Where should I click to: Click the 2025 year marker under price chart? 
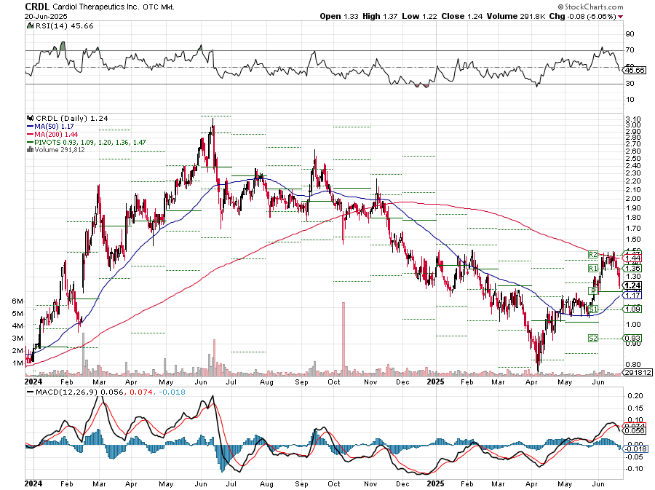click(x=436, y=382)
